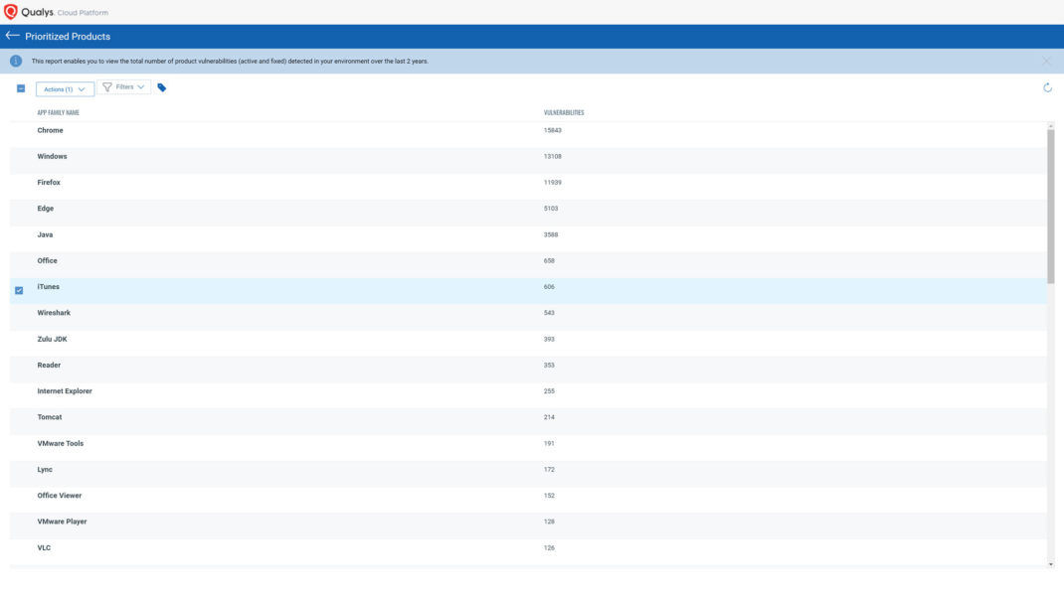
Task: Click iTunes' vulnerability count 606
Action: pyautogui.click(x=549, y=287)
